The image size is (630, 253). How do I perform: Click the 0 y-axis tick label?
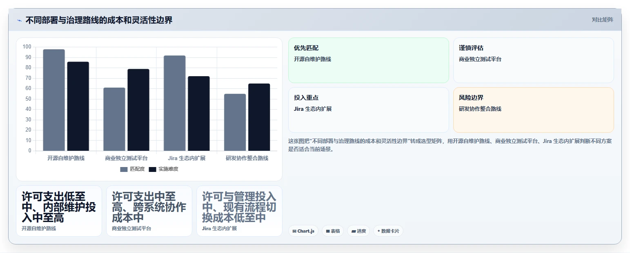[30, 151]
